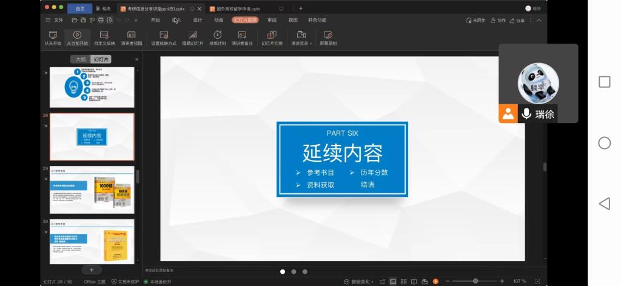
Task: Open the 文件 menu
Action: tap(55, 20)
